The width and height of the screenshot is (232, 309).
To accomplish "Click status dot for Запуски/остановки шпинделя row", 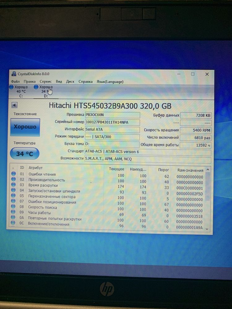I will (x=13, y=190).
